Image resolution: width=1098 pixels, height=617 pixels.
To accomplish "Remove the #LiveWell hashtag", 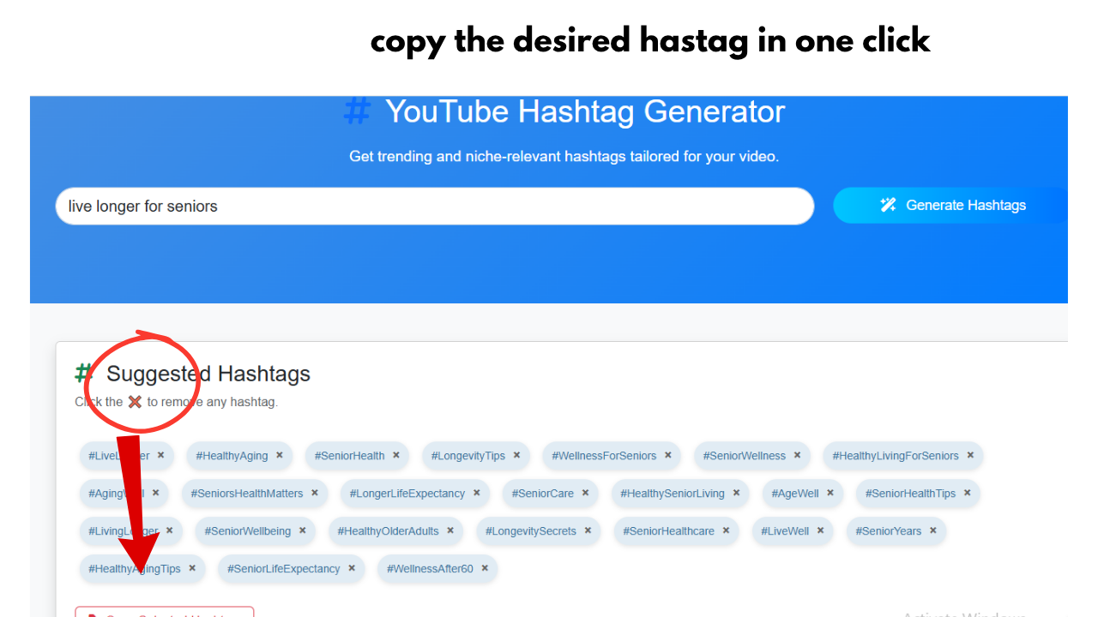I will 820,531.
